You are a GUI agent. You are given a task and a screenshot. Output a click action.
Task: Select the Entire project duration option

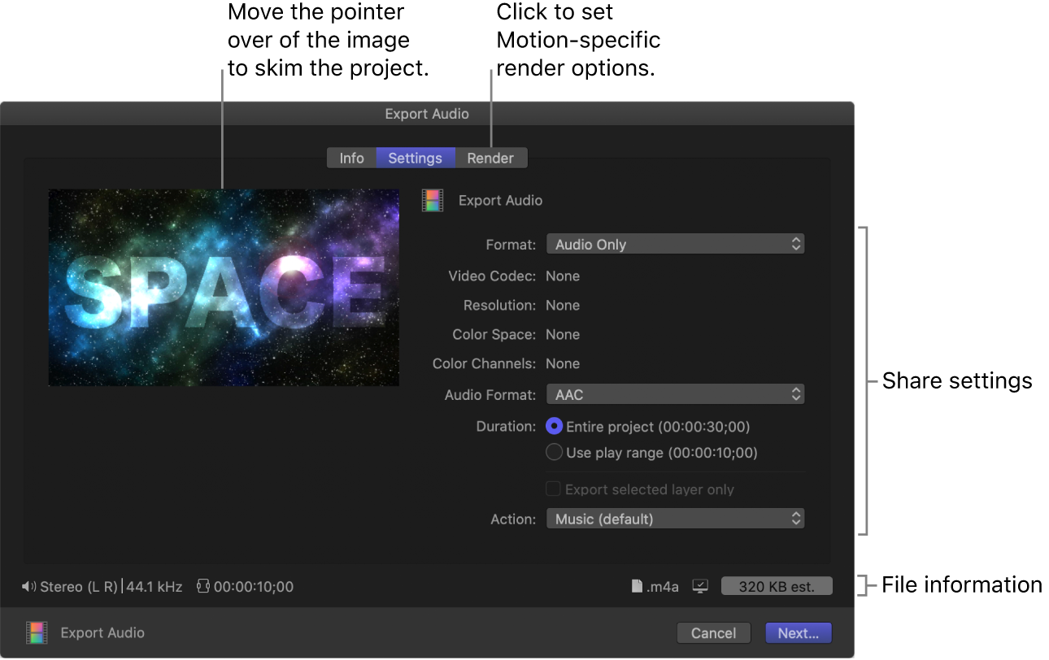click(554, 426)
